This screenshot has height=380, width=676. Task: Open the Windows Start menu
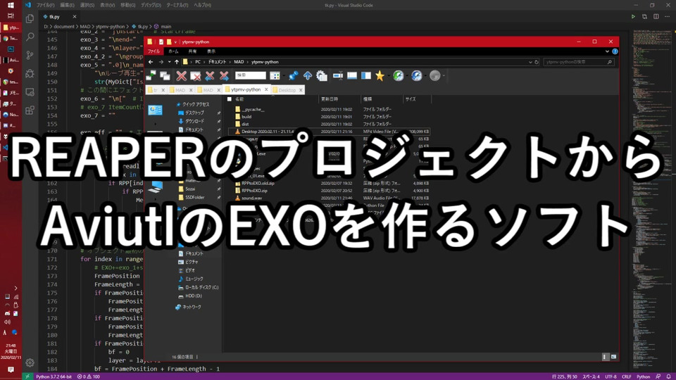click(11, 5)
